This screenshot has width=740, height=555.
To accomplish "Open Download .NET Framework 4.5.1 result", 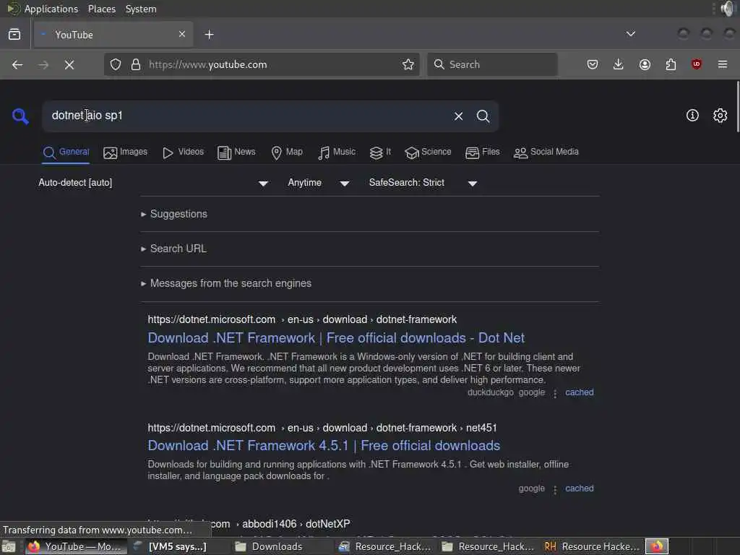I will tap(324, 445).
